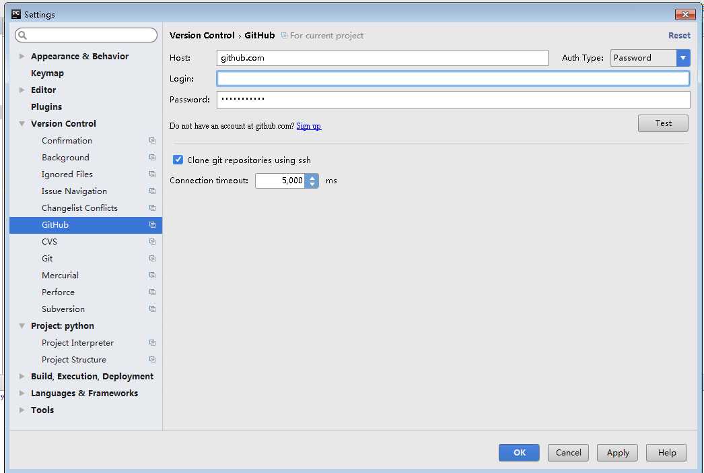Click the settings search field
The image size is (704, 473).
(x=85, y=35)
